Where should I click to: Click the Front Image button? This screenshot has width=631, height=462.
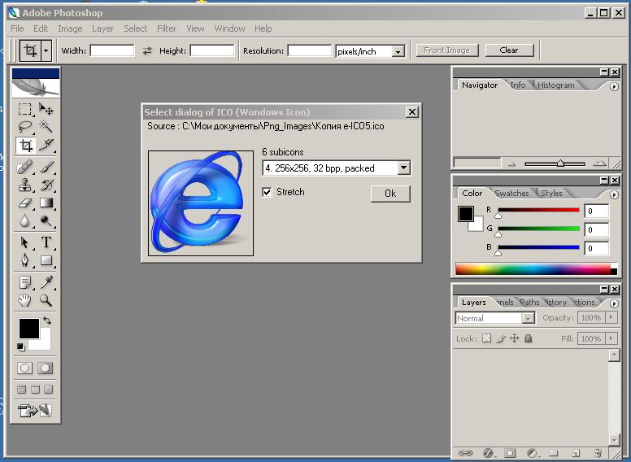[447, 50]
